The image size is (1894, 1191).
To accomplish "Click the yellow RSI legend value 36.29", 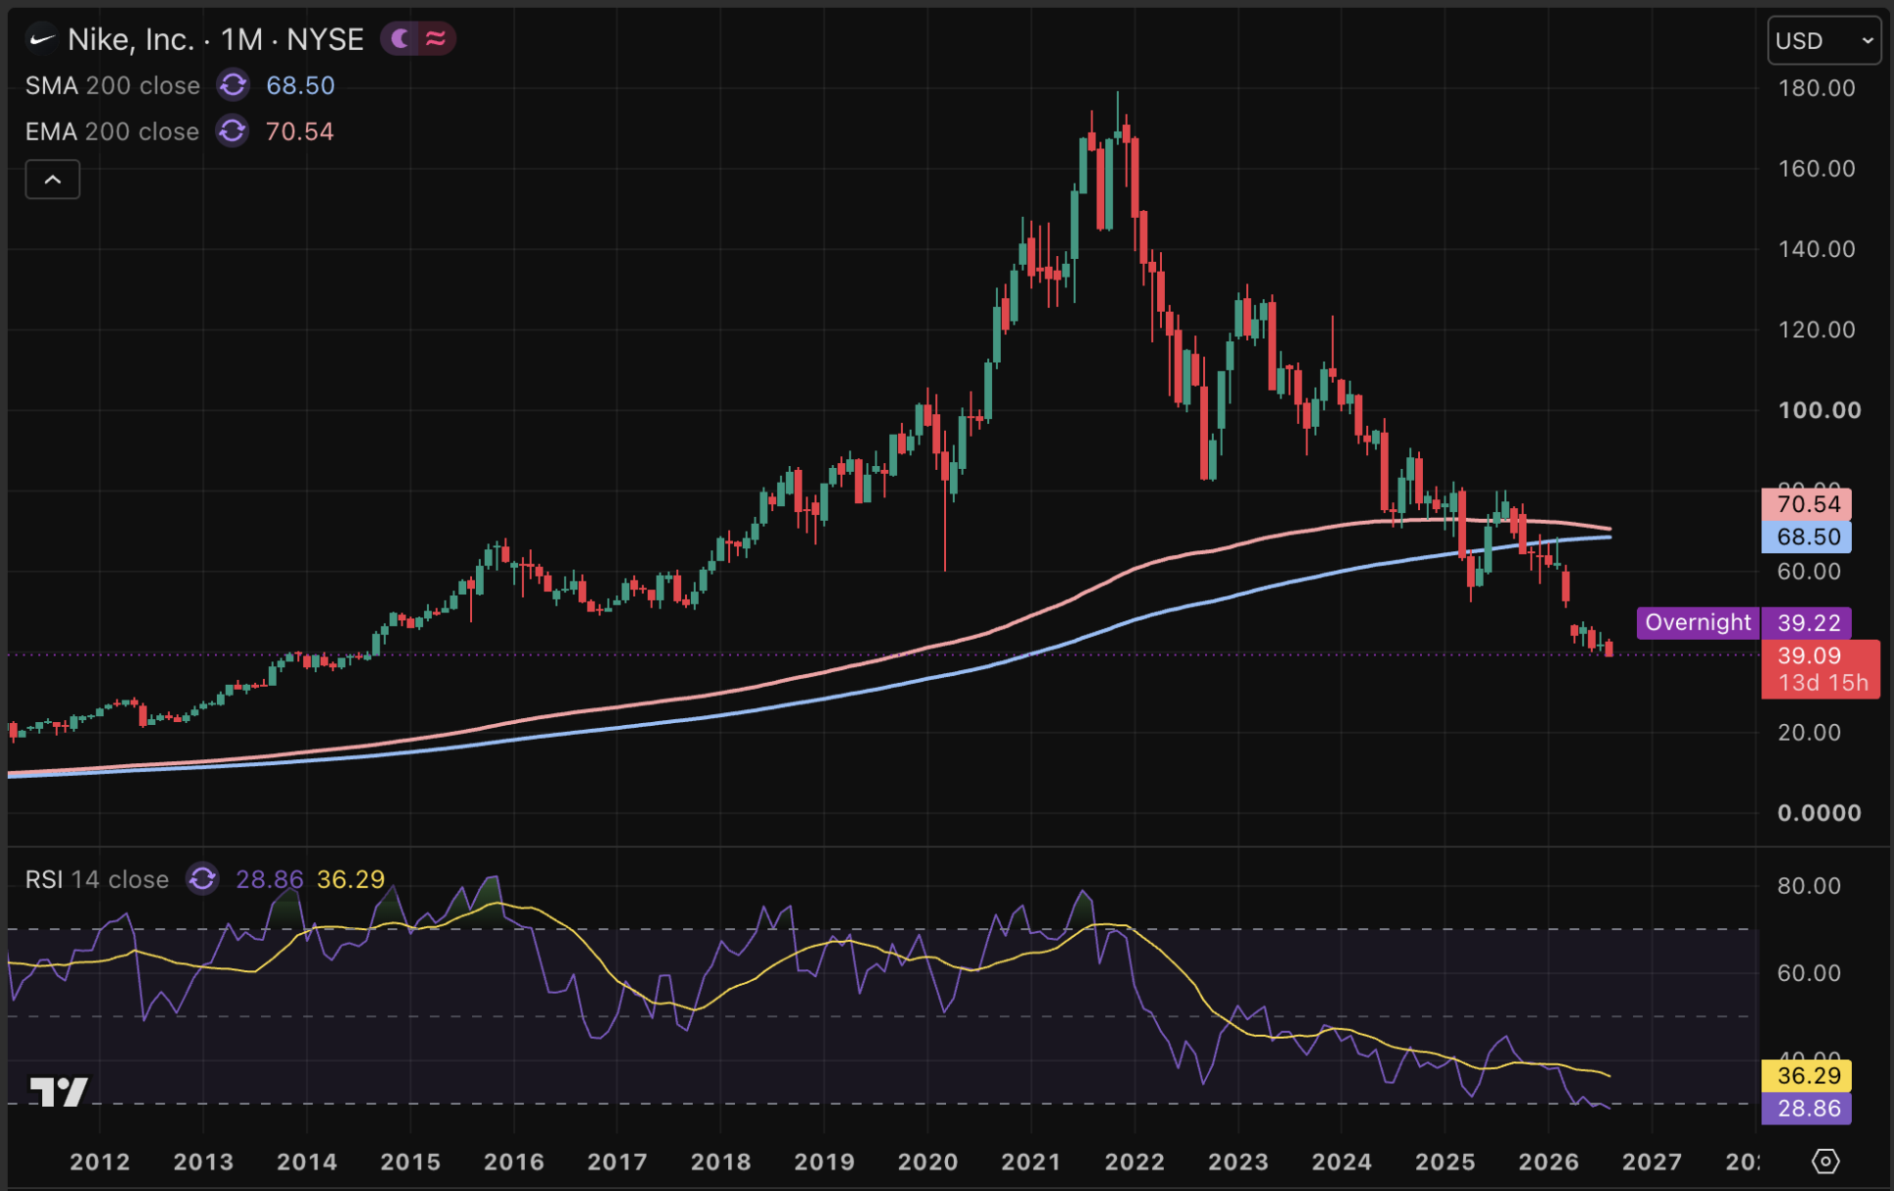I will tap(350, 879).
